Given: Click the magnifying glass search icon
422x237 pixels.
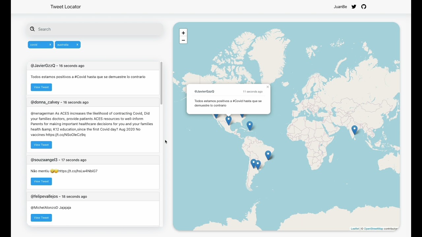Looking at the screenshot, I should (x=32, y=29).
